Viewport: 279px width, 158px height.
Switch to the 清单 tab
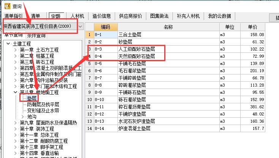point(35,16)
